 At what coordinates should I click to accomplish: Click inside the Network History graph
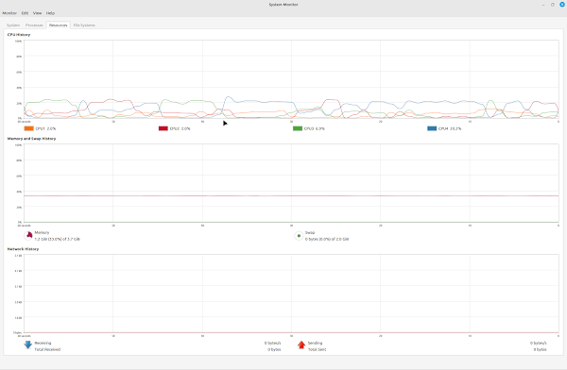(x=291, y=294)
